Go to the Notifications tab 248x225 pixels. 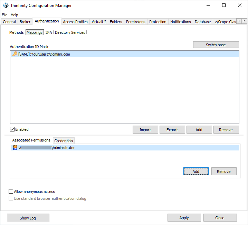click(180, 22)
